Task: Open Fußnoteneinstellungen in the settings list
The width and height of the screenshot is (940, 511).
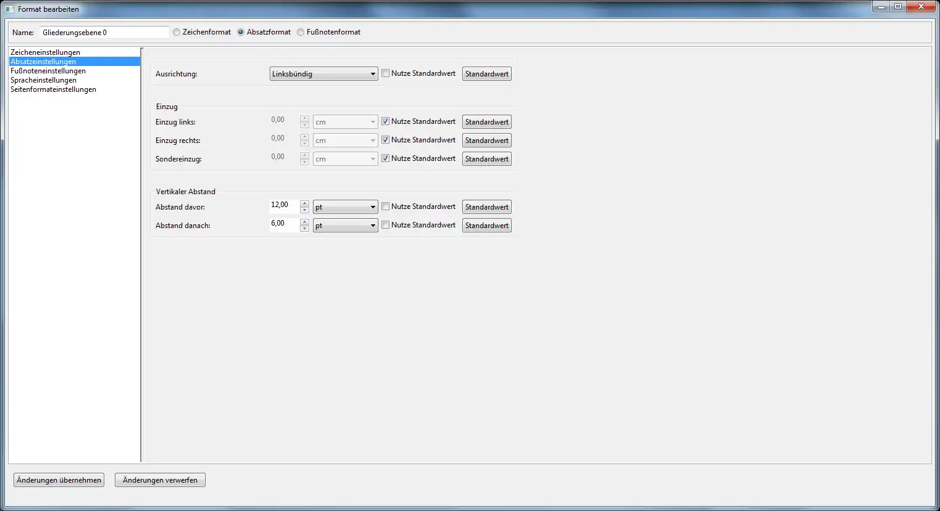Action: click(74, 71)
